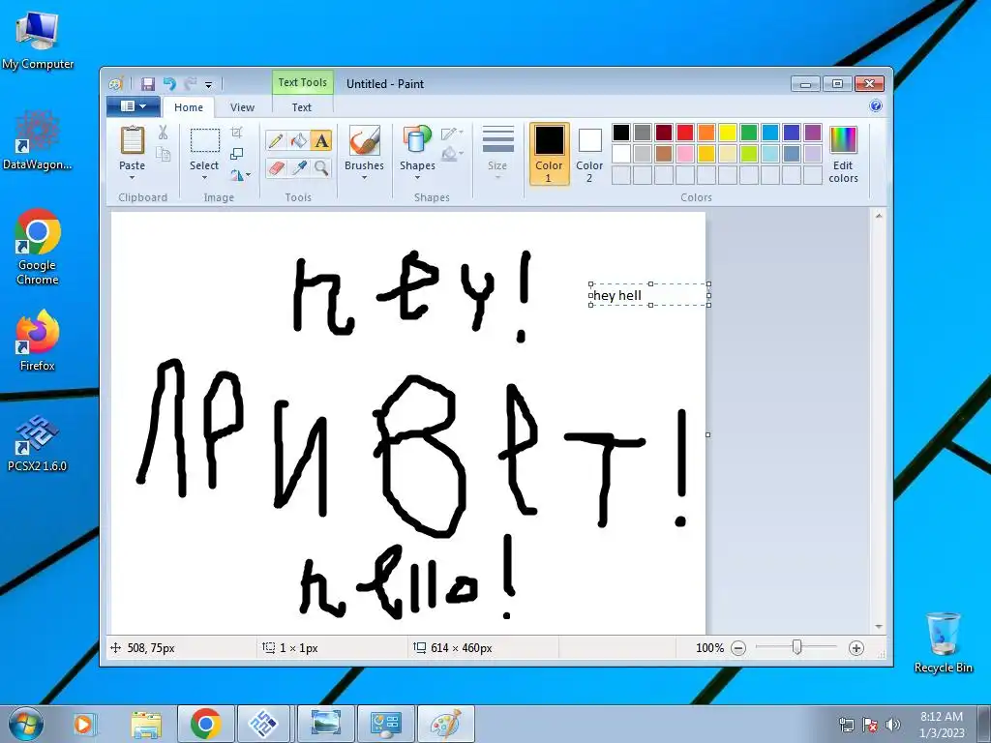The width and height of the screenshot is (991, 743).
Task: Click the Size line thickness icon
Action: click(497, 140)
